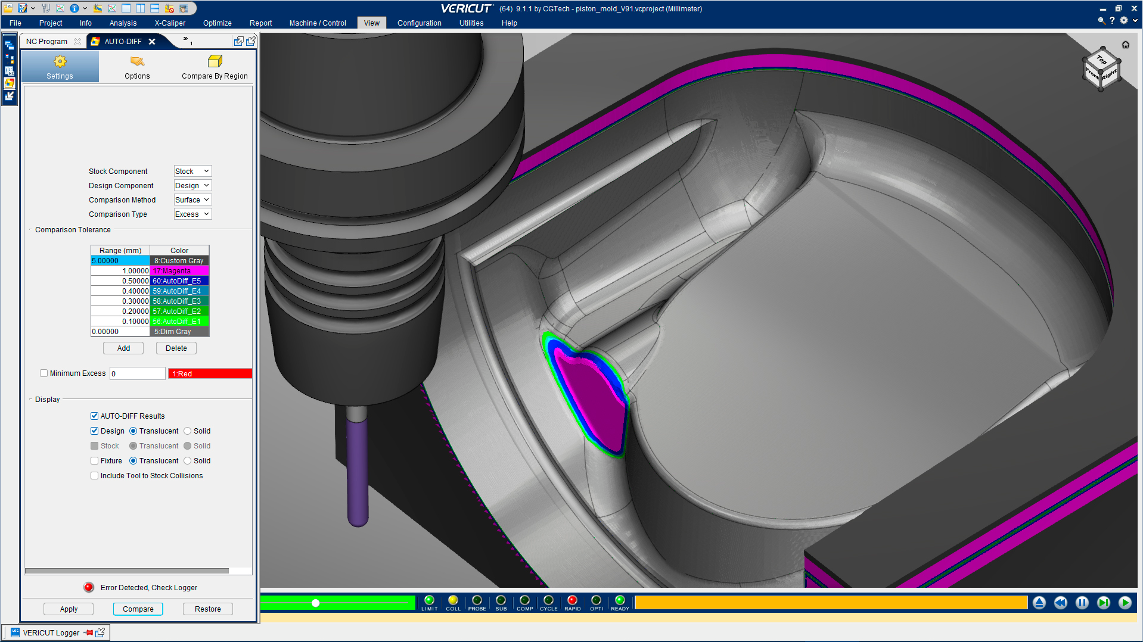Click the Single Step playback icon
This screenshot has width=1143, height=642.
tap(1103, 603)
